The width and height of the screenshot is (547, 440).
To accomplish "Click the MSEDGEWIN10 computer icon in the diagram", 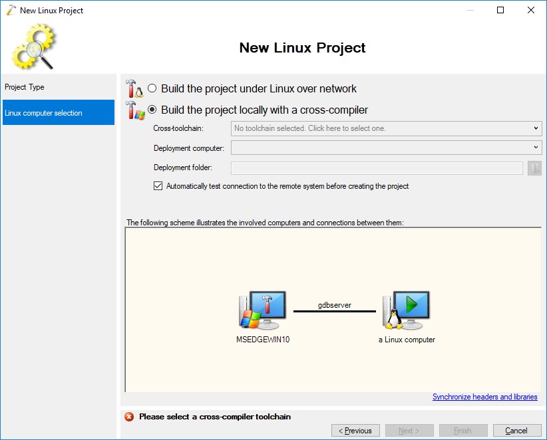I will 263,310.
